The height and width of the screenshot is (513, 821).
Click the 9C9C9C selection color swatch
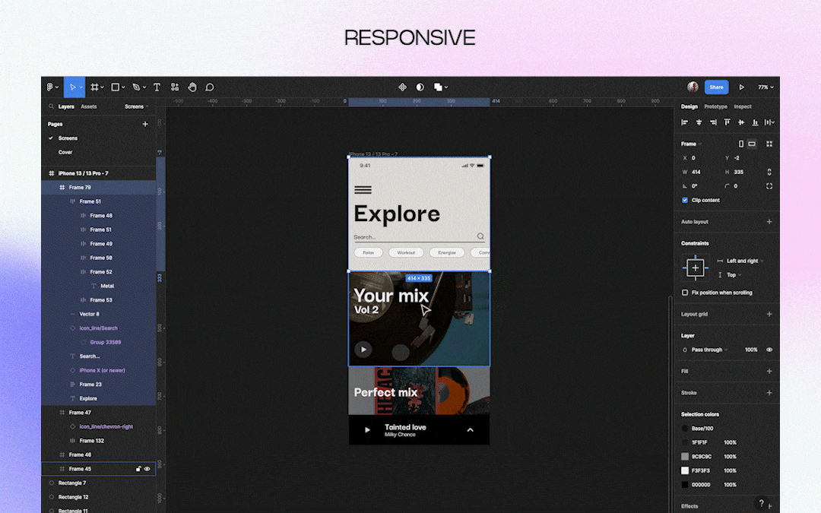tap(685, 457)
